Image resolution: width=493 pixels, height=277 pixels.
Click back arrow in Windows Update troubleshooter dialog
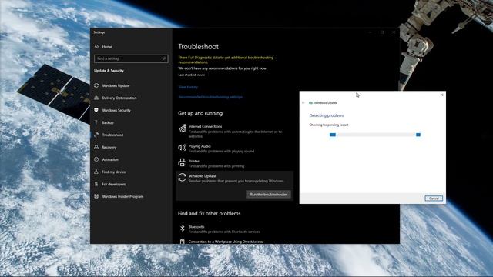point(304,102)
